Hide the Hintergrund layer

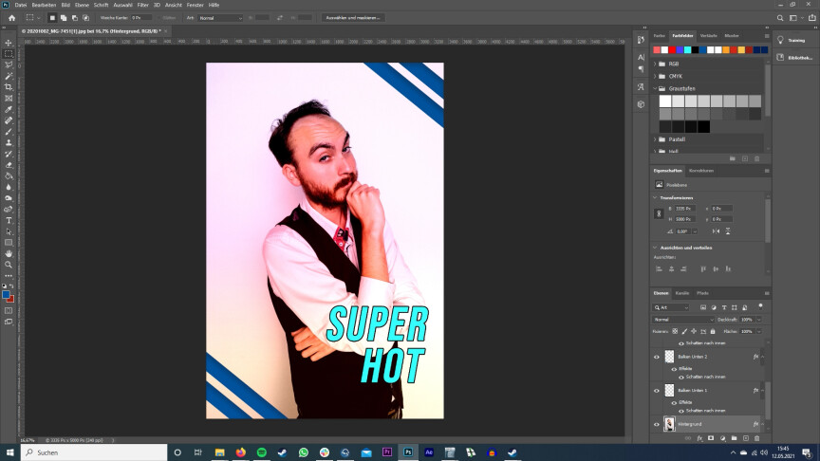point(657,424)
